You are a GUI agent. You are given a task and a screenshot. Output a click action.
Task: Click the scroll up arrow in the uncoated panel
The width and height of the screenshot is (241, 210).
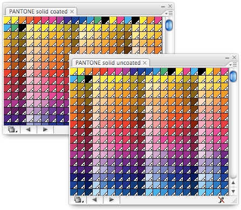click(233, 183)
